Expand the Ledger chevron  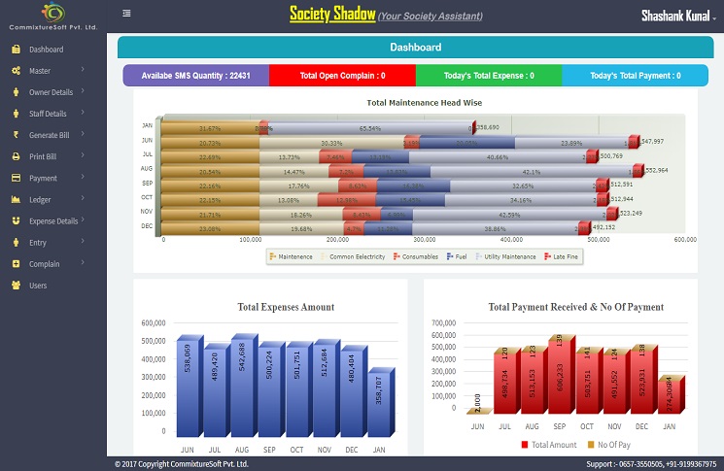coord(83,198)
